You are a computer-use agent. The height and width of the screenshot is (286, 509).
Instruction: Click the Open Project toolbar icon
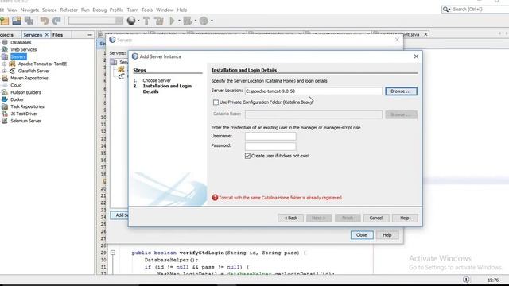[x=17, y=21]
